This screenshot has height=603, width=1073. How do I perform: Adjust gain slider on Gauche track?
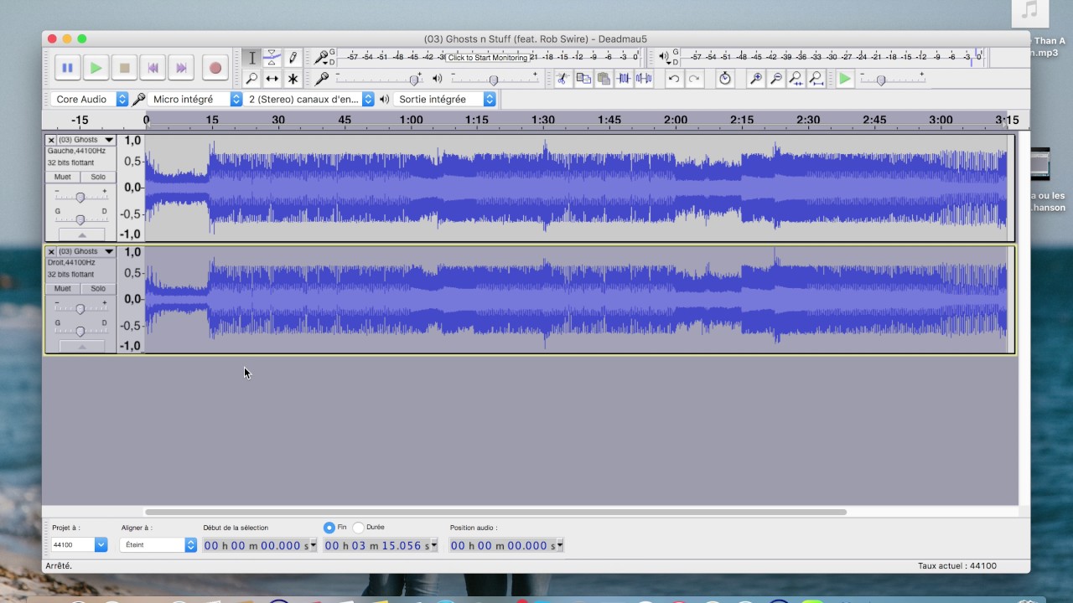click(x=80, y=197)
